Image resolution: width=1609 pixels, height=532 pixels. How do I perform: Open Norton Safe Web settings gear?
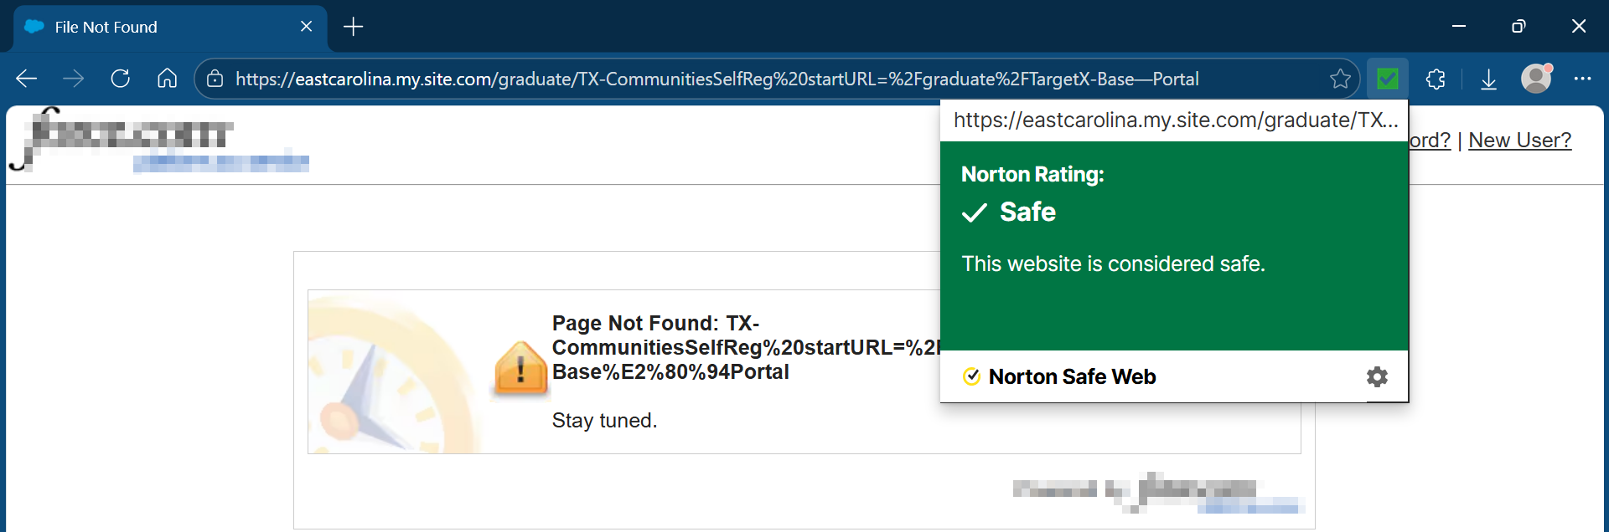(1377, 376)
